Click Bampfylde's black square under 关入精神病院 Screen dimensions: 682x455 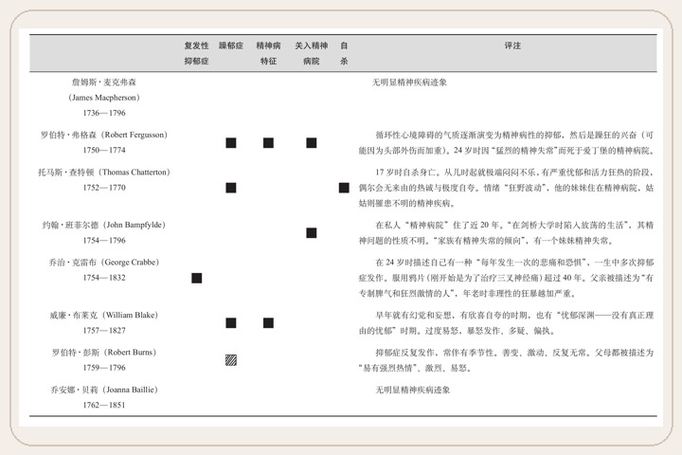click(312, 233)
